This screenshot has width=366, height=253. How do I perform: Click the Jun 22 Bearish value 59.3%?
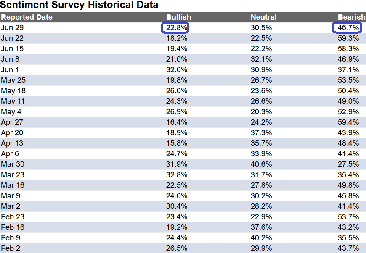(348, 38)
